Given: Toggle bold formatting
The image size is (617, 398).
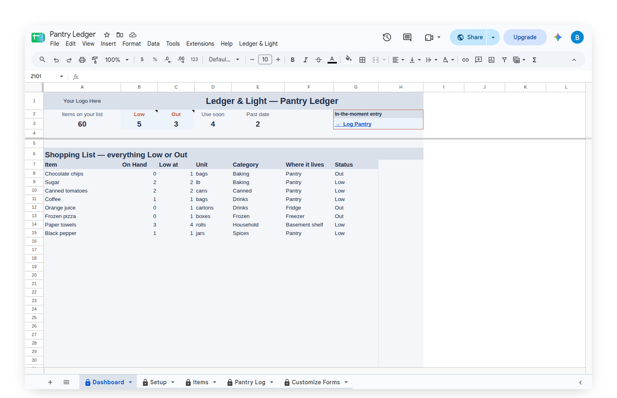Looking at the screenshot, I should pos(293,60).
